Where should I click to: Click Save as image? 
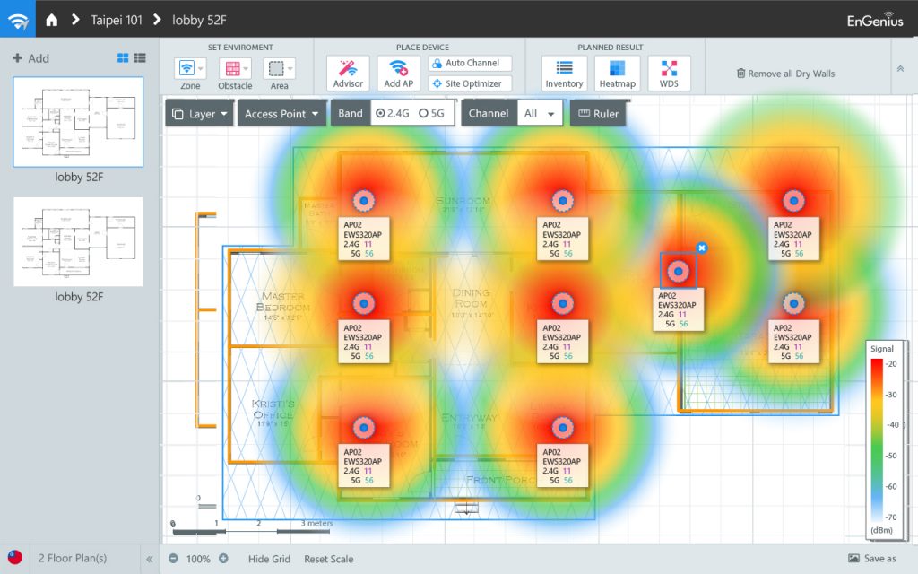[871, 558]
